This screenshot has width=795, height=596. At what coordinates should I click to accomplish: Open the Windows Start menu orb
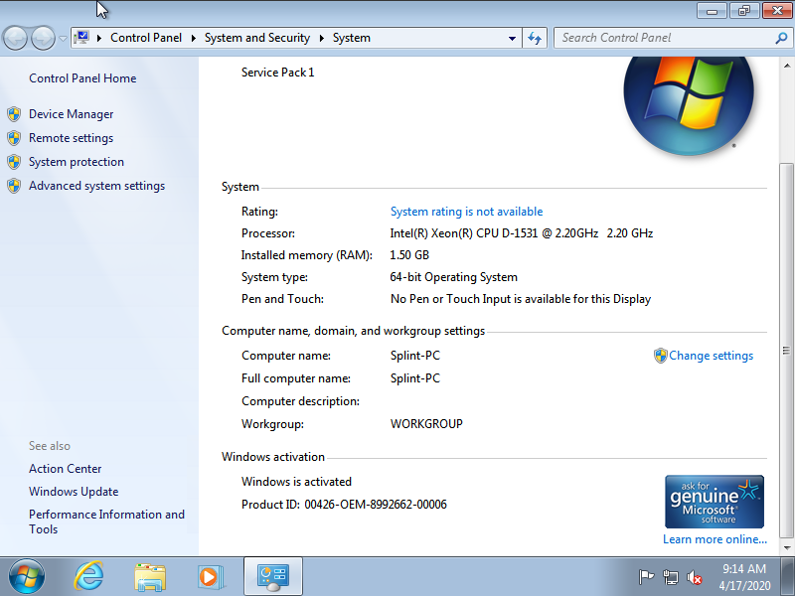click(27, 577)
